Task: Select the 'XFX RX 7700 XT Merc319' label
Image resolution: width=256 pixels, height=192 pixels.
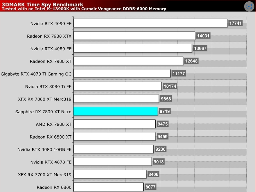Action: (45, 175)
